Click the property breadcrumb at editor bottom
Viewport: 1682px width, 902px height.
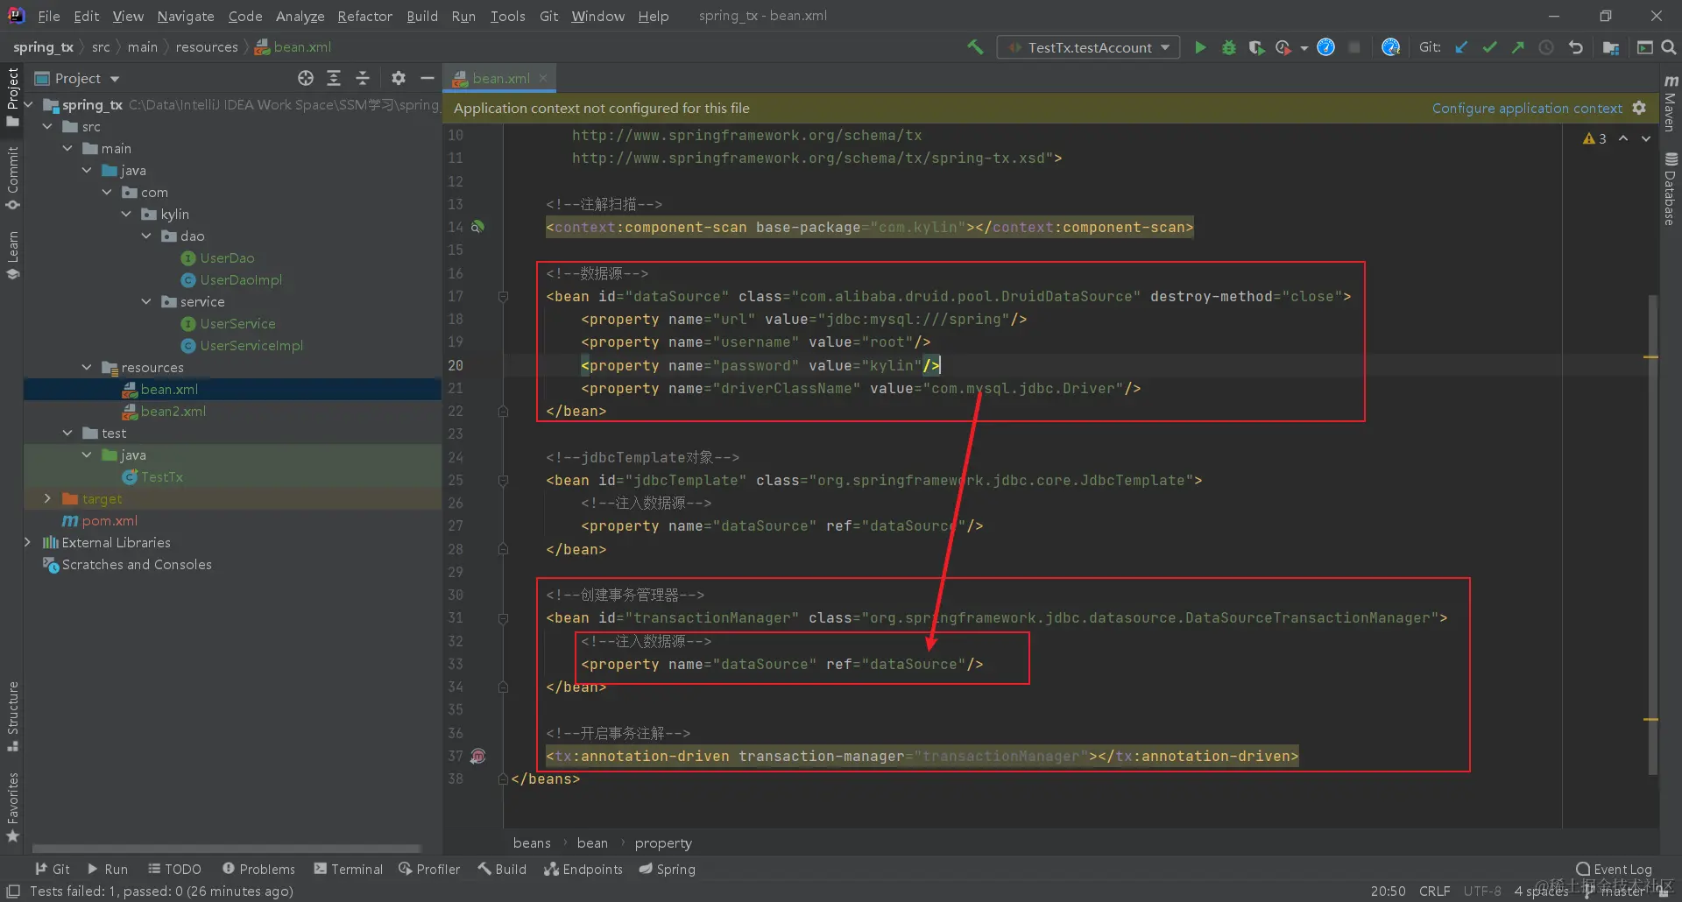pyautogui.click(x=663, y=842)
